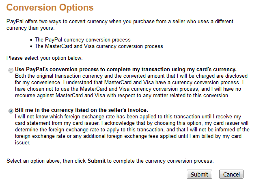Click the "Please select your option below" text
This screenshot has height=181, width=263.
45,58
